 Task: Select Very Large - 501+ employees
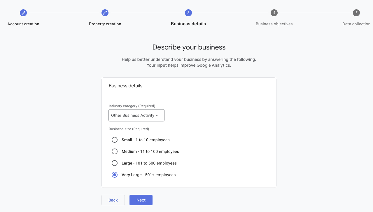(115, 175)
